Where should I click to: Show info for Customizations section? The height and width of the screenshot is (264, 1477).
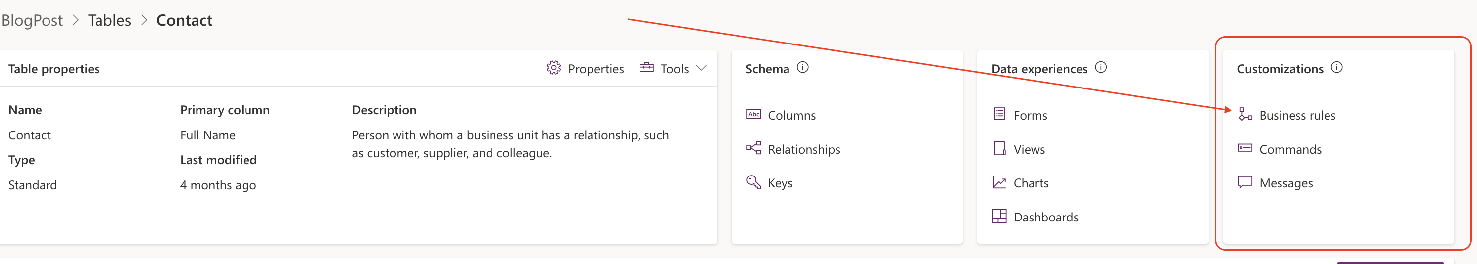[x=1336, y=68]
